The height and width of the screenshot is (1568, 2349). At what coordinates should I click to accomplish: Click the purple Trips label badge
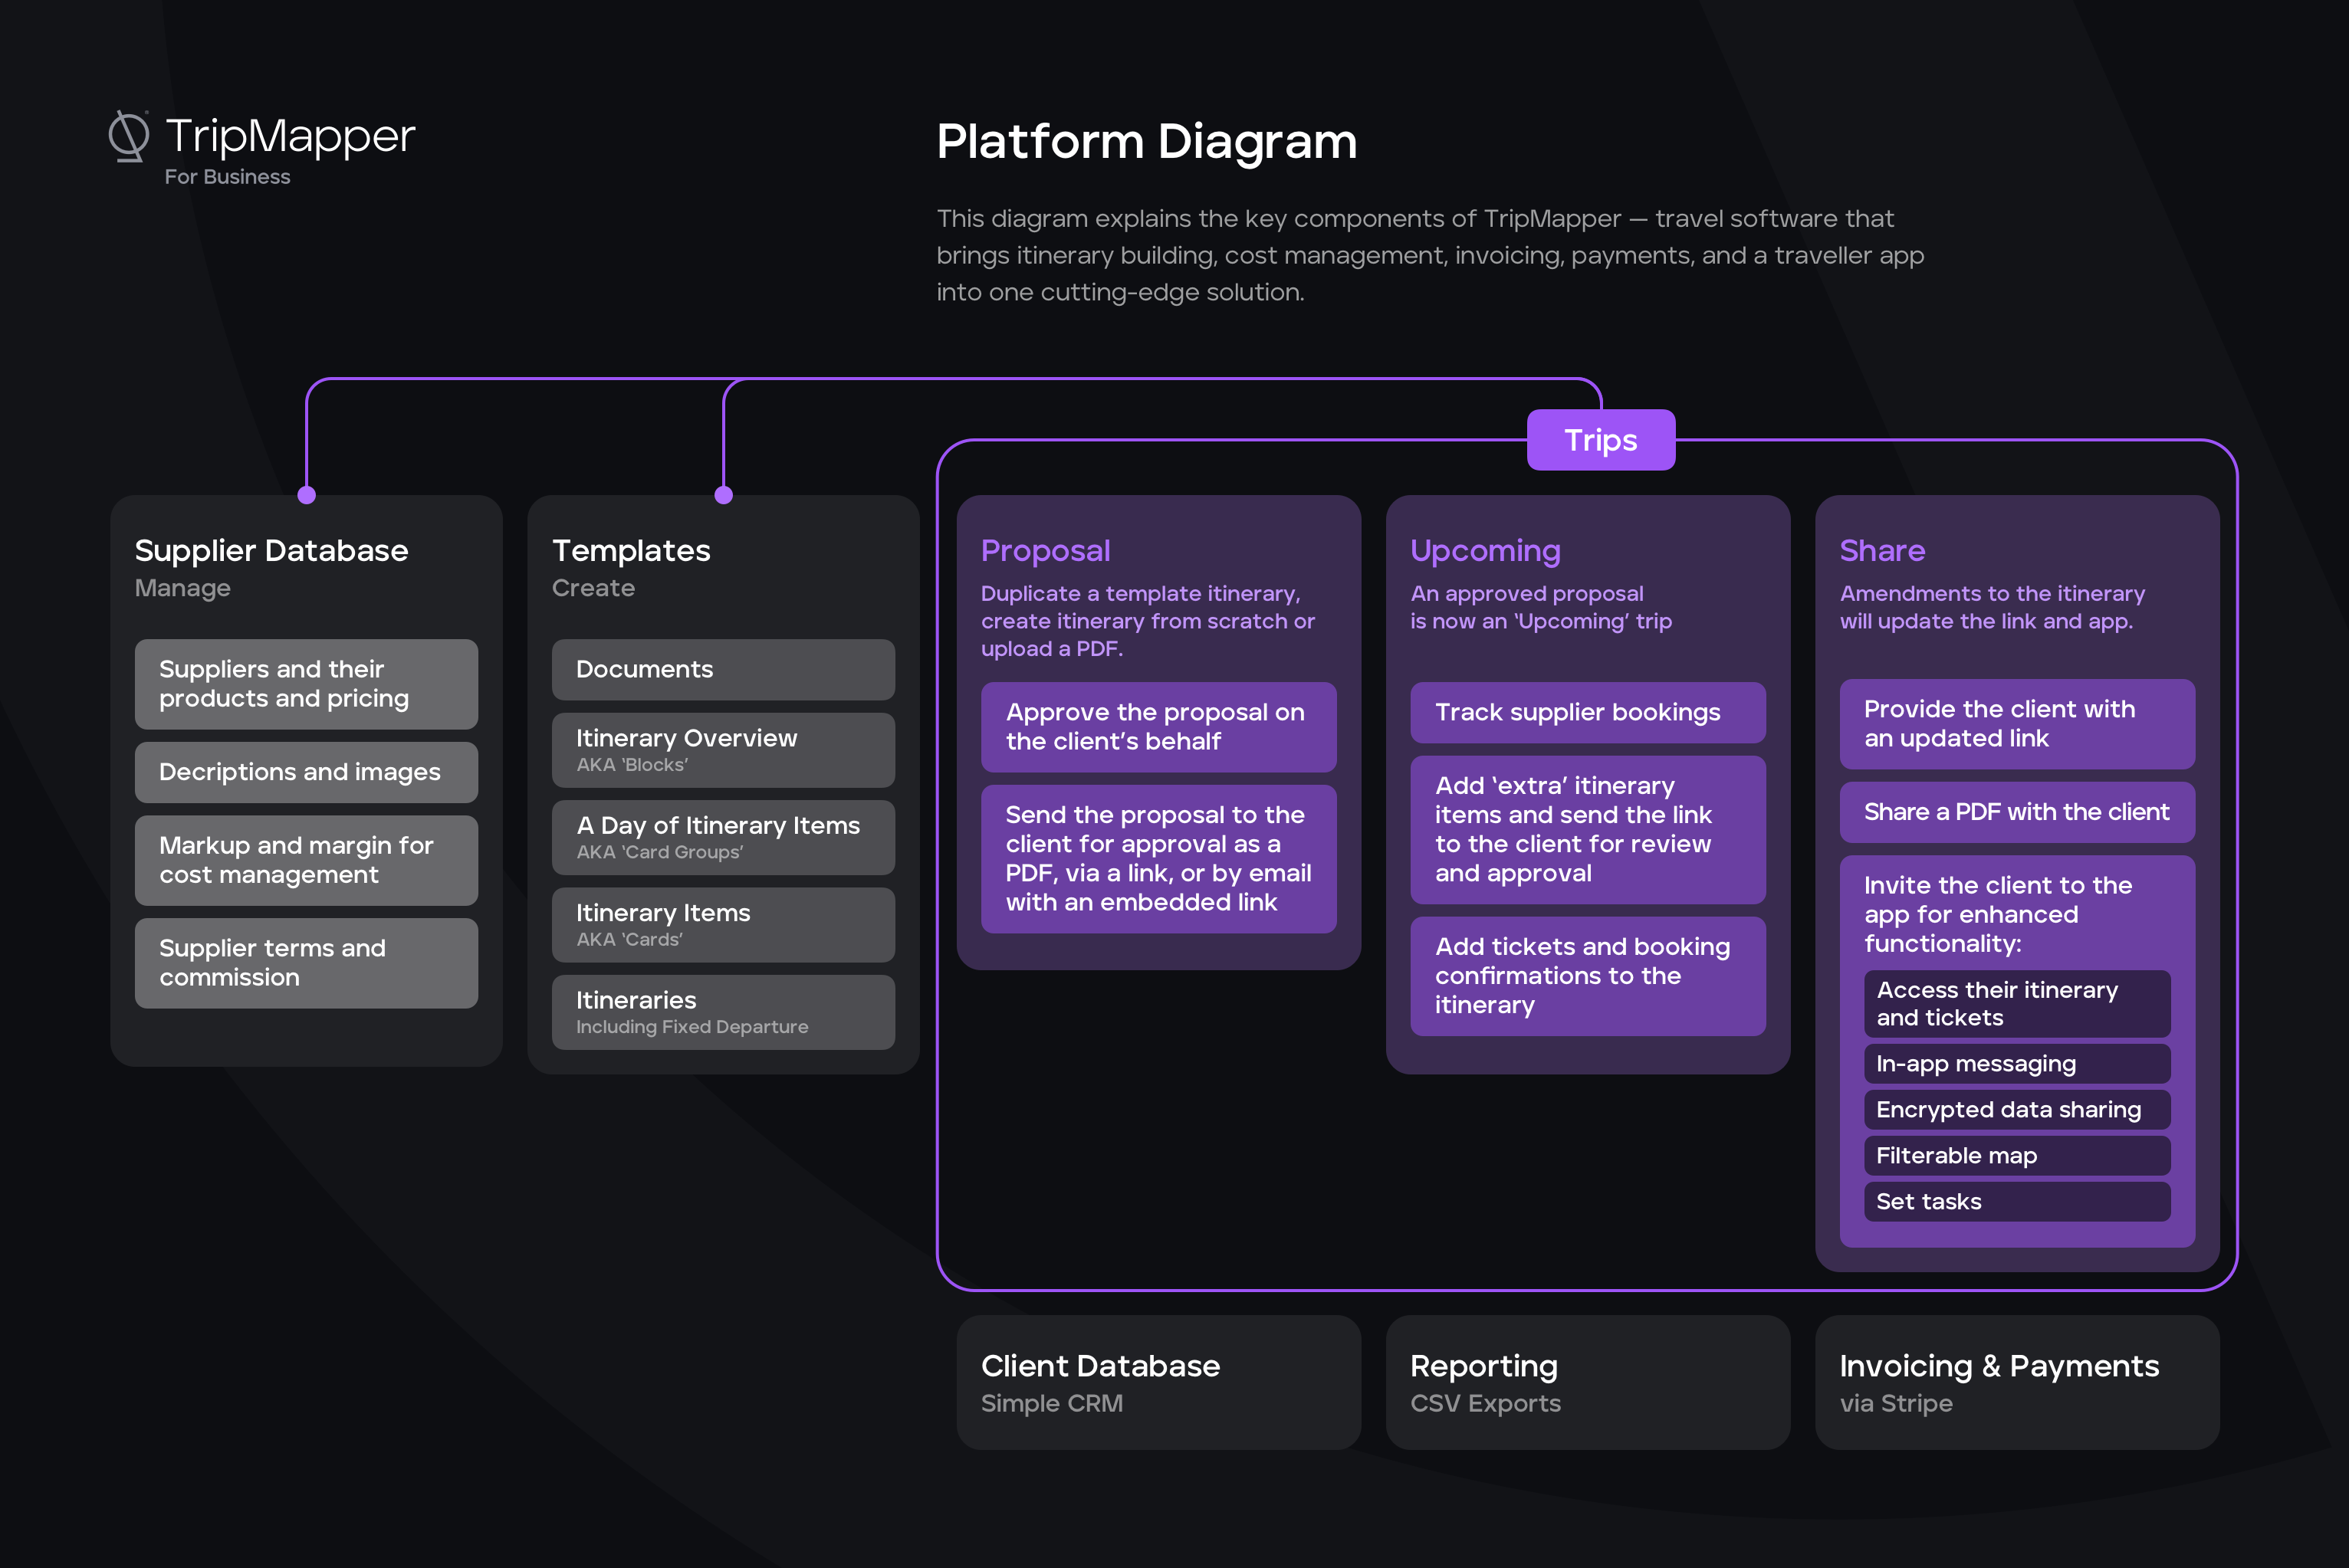pyautogui.click(x=1600, y=440)
